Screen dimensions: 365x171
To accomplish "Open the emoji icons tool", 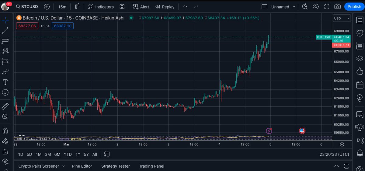I will tap(5, 92).
